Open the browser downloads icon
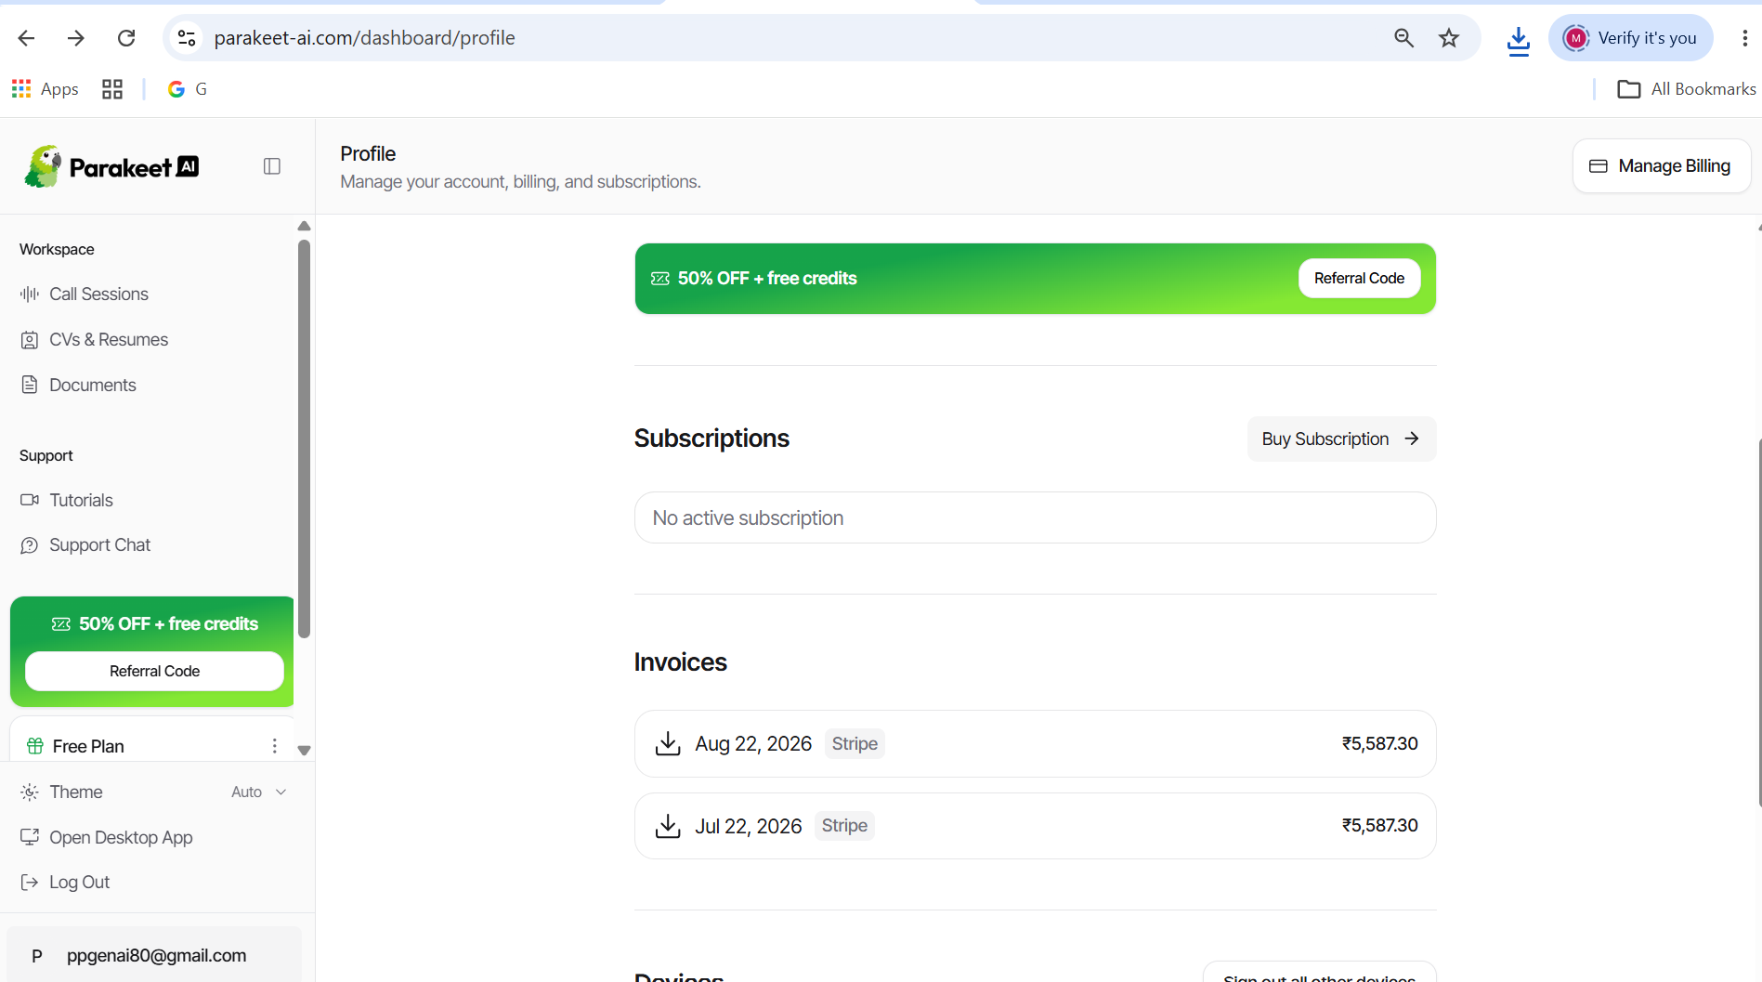This screenshot has height=982, width=1762. pos(1519,39)
